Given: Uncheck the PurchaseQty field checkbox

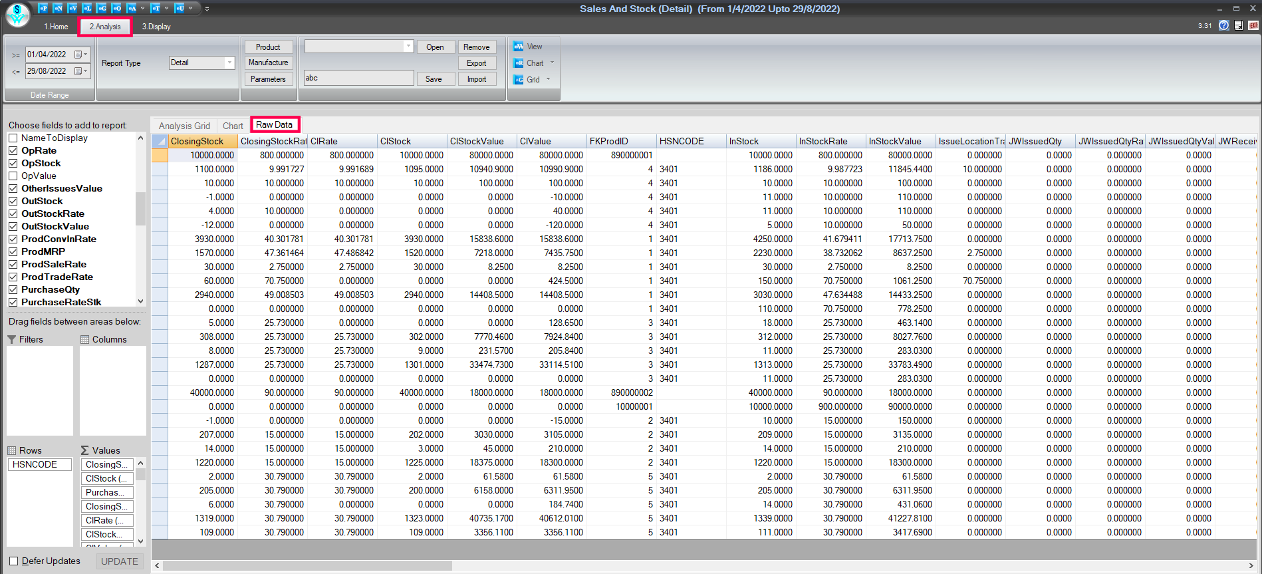Looking at the screenshot, I should pos(13,289).
